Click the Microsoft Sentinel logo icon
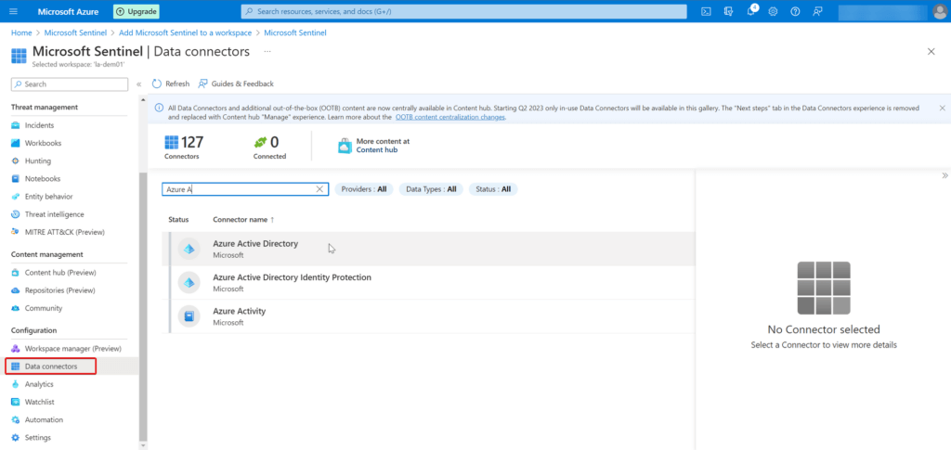 click(x=19, y=55)
